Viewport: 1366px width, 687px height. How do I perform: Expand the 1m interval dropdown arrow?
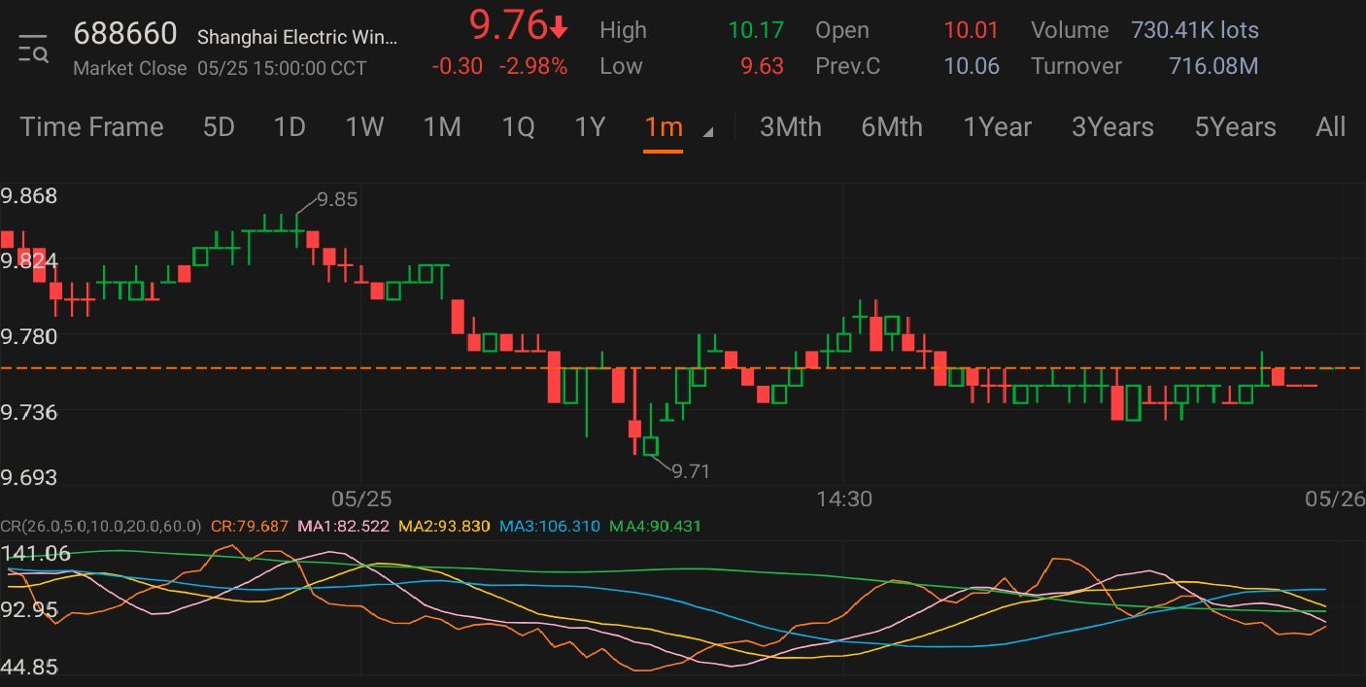(707, 131)
